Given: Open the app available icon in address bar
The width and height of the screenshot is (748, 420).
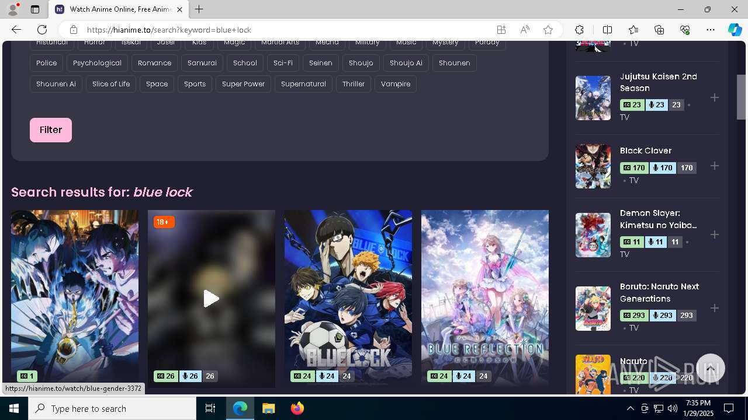Looking at the screenshot, I should pyautogui.click(x=501, y=30).
